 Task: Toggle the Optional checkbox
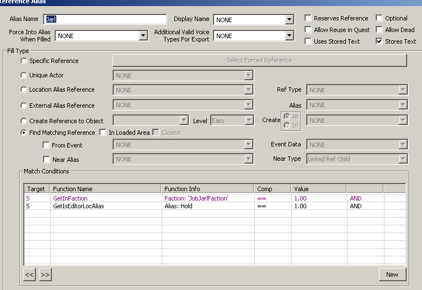[379, 18]
